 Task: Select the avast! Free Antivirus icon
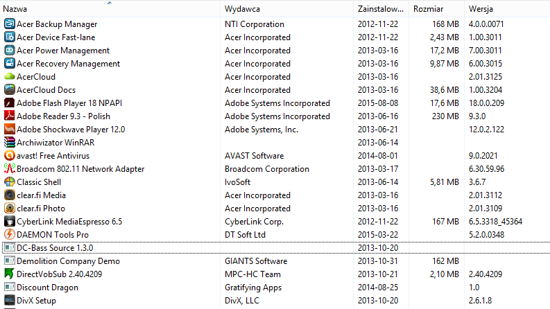pyautogui.click(x=10, y=156)
